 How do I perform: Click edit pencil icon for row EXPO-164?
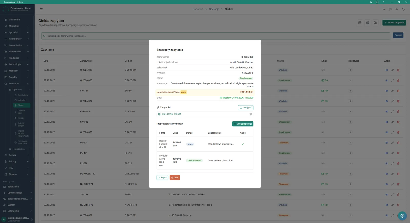pos(392,112)
